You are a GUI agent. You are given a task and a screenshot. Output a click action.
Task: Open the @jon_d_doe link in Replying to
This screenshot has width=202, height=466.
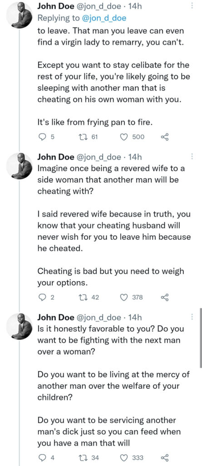pos(104,18)
